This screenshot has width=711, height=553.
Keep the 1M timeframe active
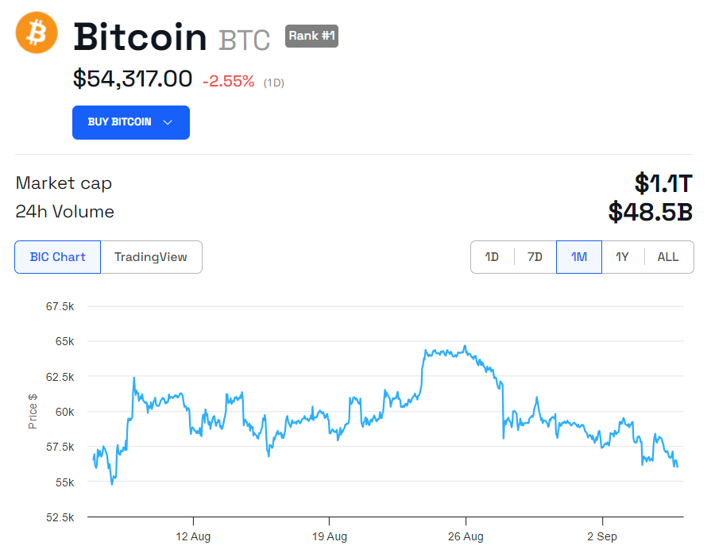coord(578,256)
